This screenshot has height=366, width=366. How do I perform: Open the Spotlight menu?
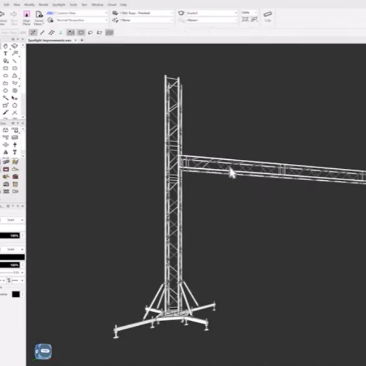pyautogui.click(x=59, y=5)
